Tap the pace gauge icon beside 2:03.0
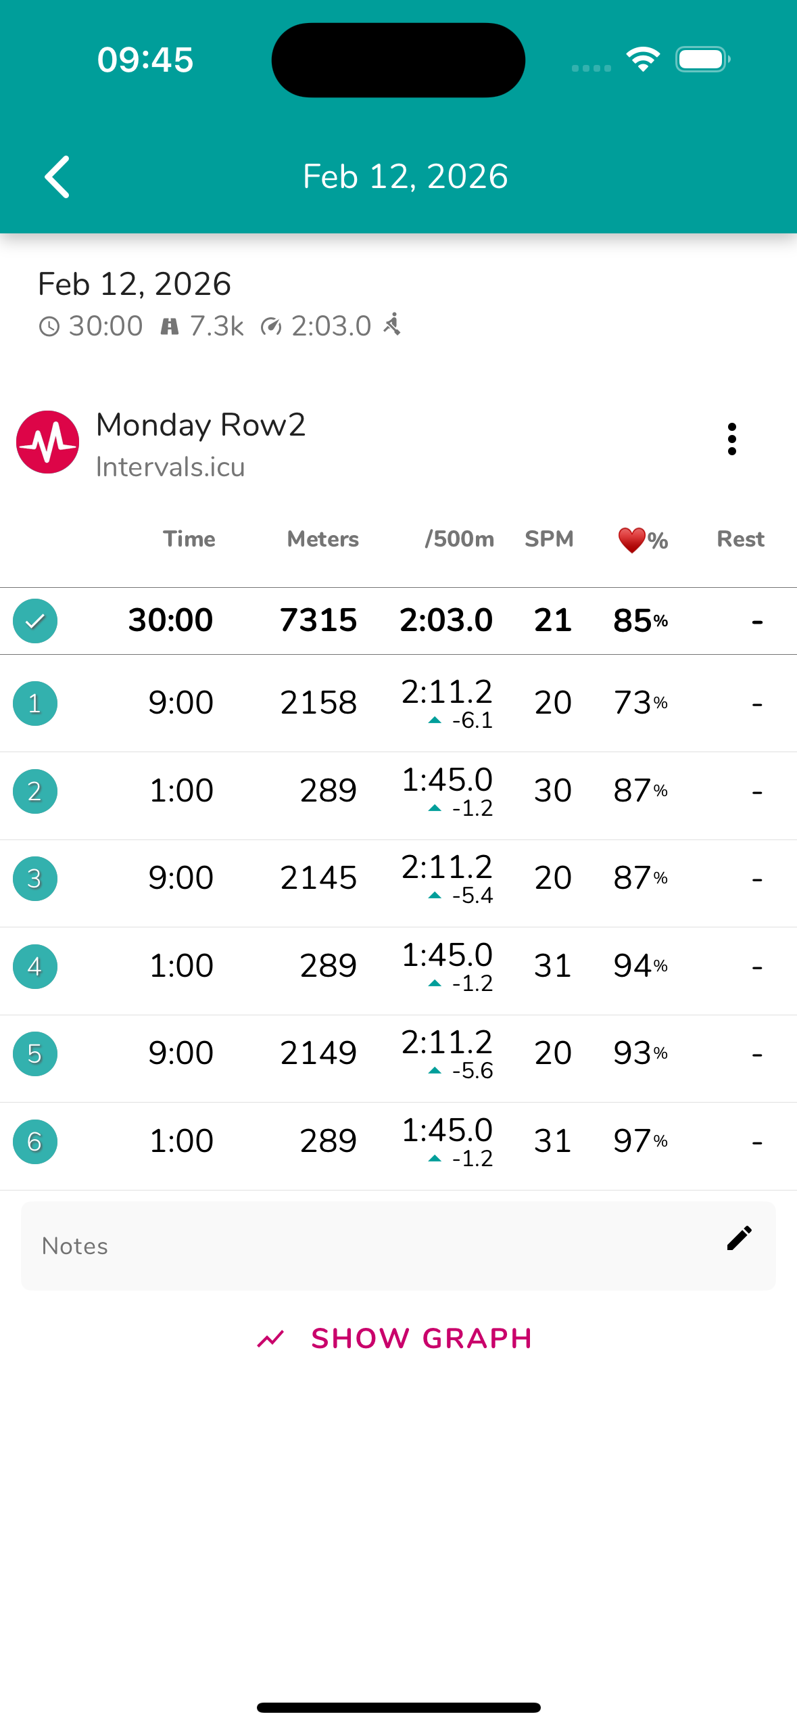The image size is (797, 1729). [x=271, y=327]
